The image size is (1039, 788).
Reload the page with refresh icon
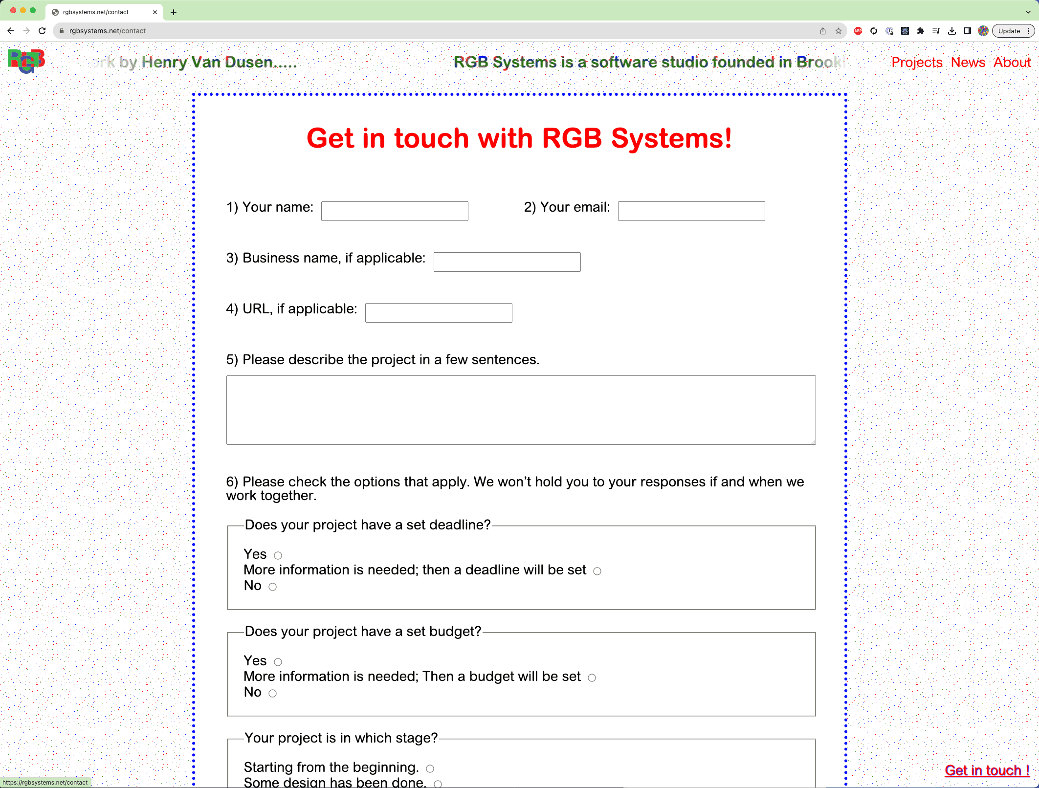[x=42, y=31]
